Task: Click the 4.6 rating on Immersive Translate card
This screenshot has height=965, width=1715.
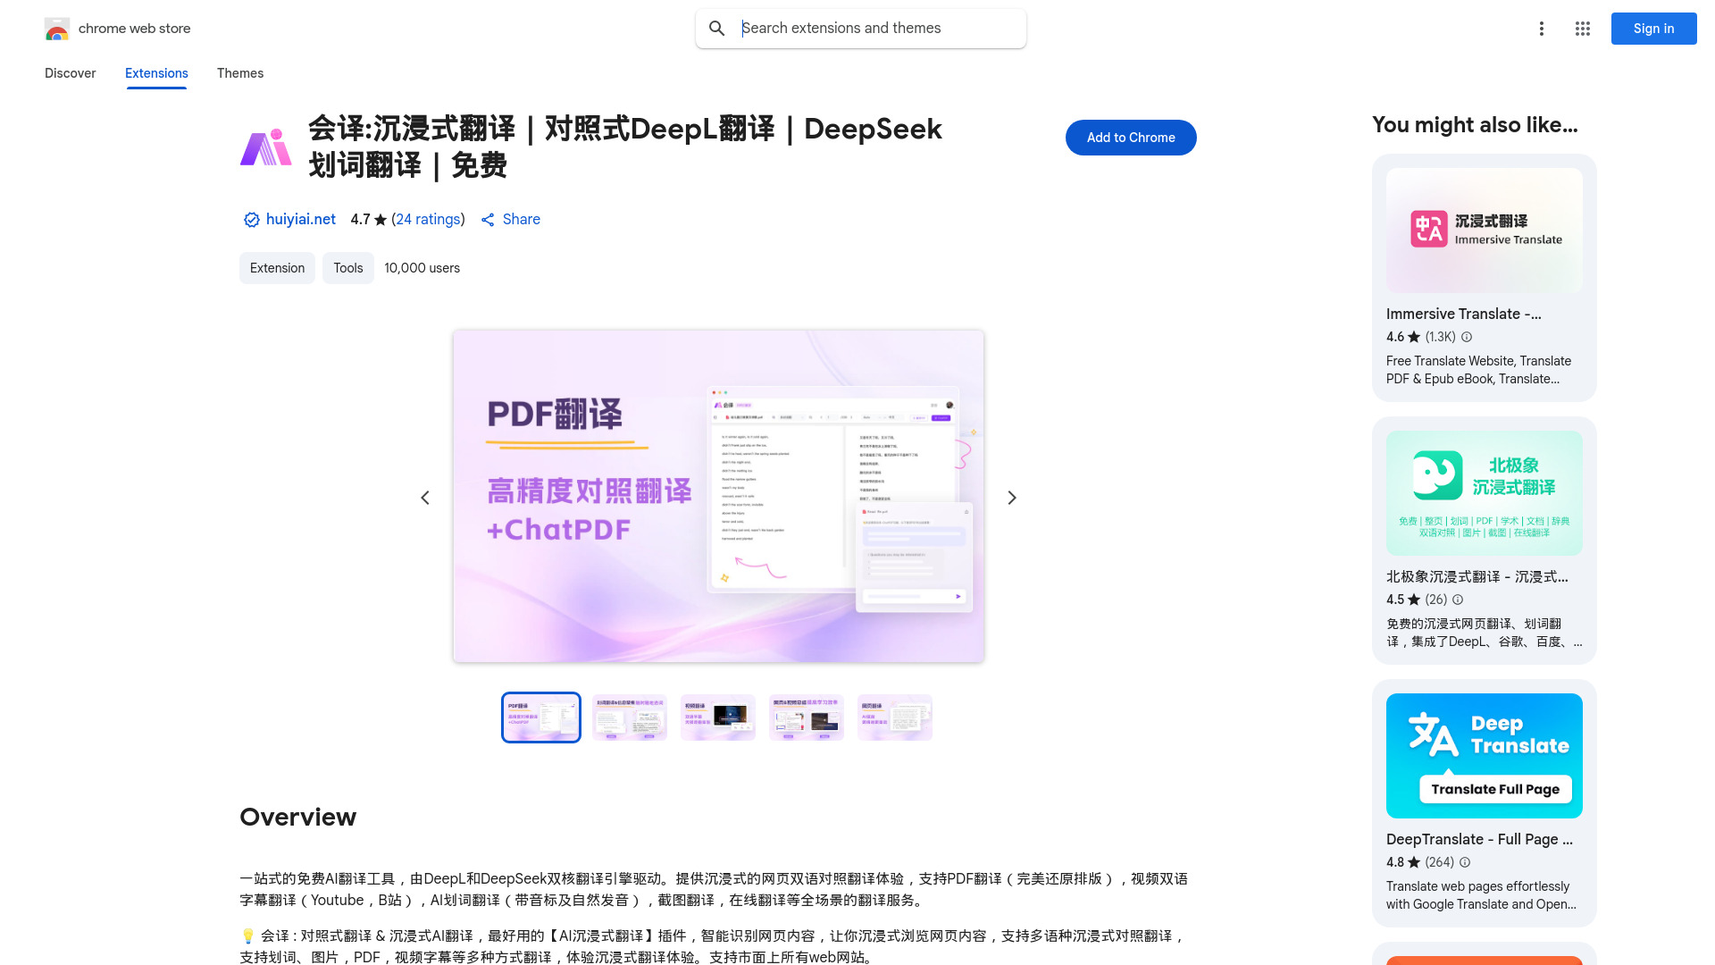Action: [x=1403, y=337]
